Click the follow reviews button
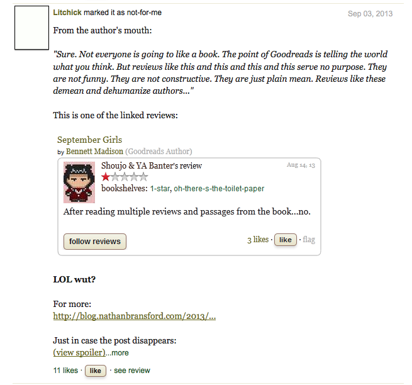Viewport: 412px width, 385px height. pos(95,241)
